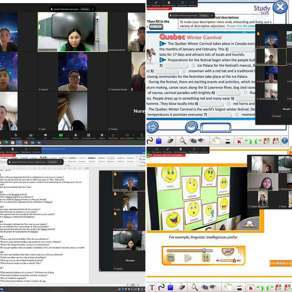This screenshot has height=292, width=292.
Task: Open Дистанционное у in the Word window share bar
Action: [x=13, y=150]
